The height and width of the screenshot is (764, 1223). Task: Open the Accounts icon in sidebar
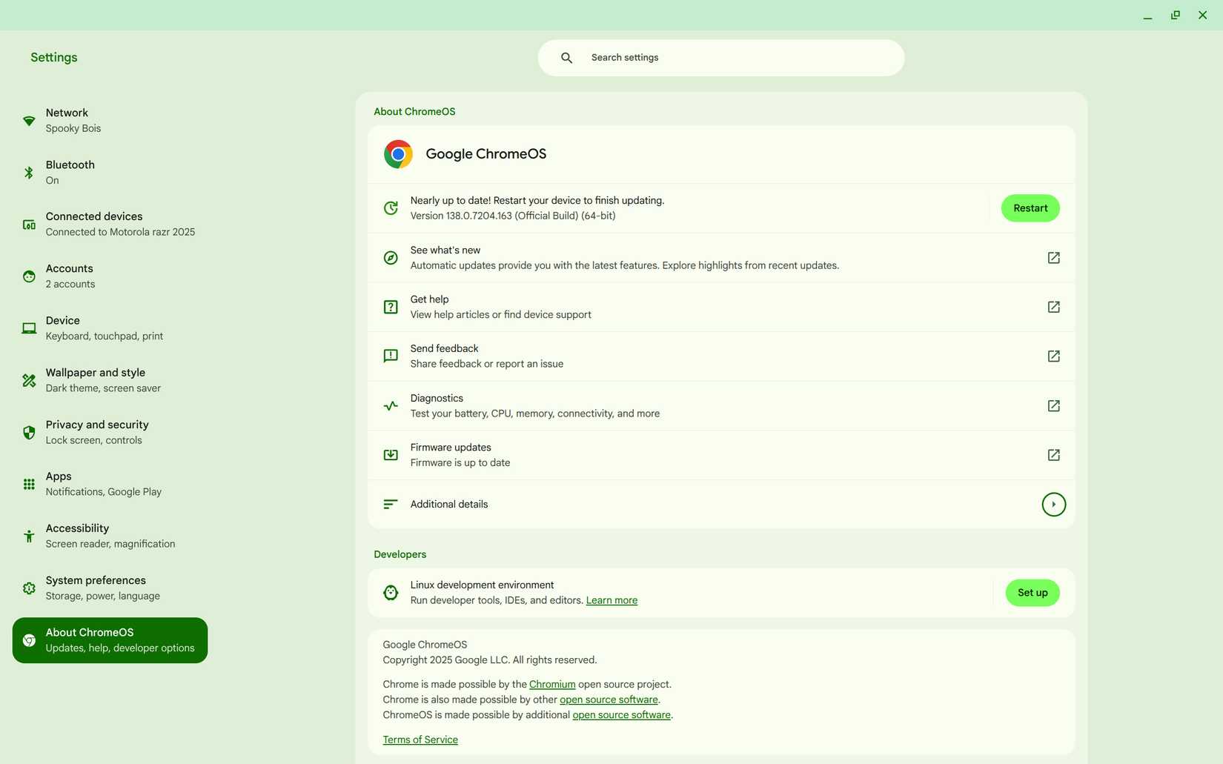coord(28,276)
